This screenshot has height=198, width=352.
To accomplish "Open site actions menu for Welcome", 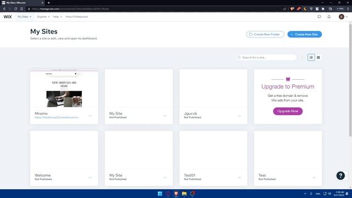I will point(90,178).
